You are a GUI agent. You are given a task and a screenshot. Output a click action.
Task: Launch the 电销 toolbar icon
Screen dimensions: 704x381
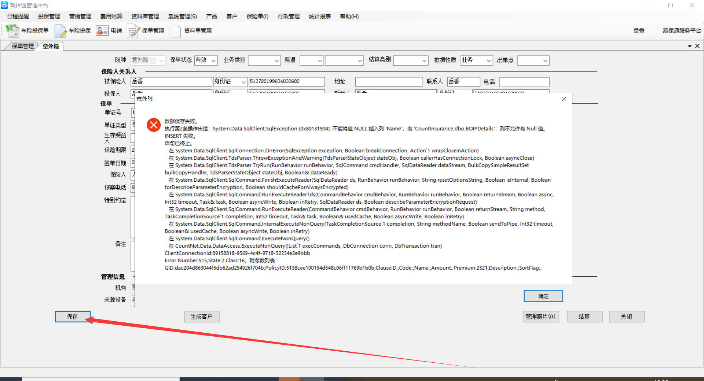coord(109,31)
